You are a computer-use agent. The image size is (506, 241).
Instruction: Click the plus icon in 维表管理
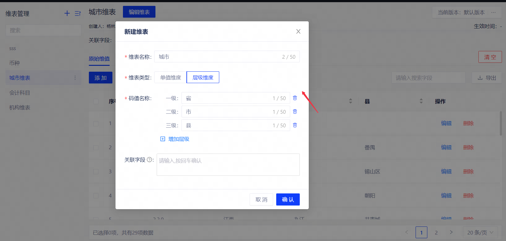67,13
